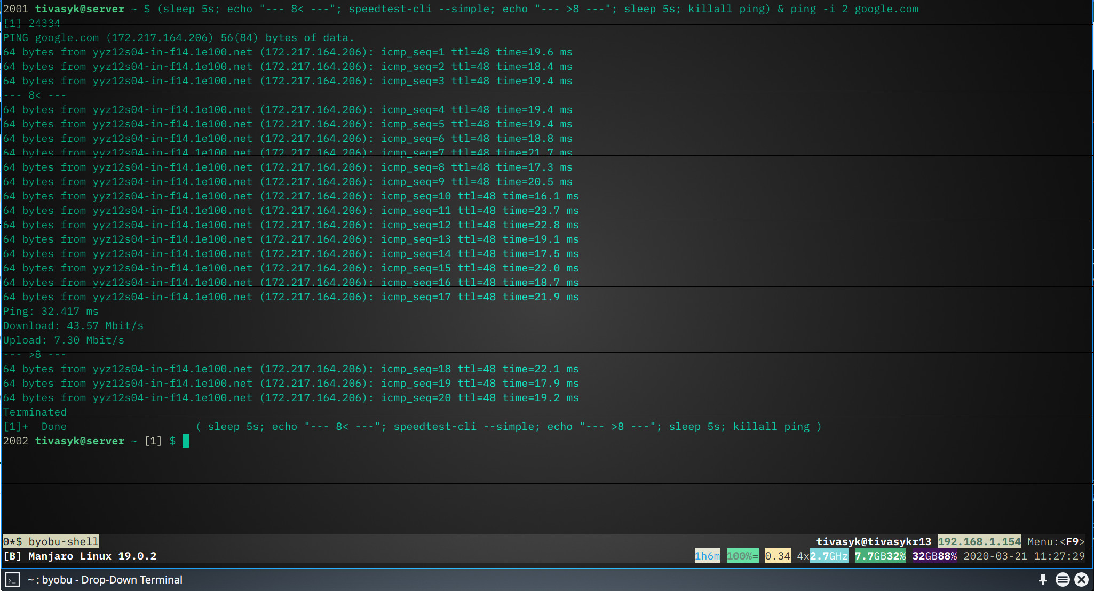Click the disk '32GB88%' indicator
This screenshot has width=1094, height=591.
pyautogui.click(x=934, y=556)
